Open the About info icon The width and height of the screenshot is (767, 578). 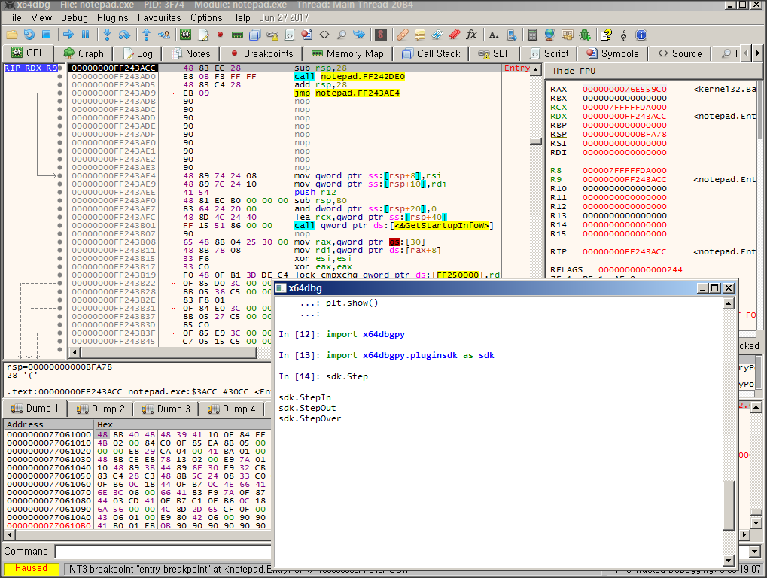click(x=641, y=35)
